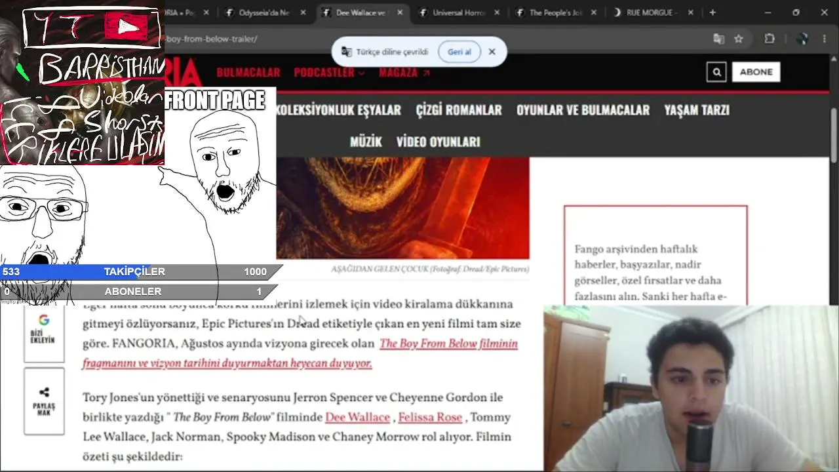This screenshot has width=839, height=472.
Task: Open OYUNLAR VE BULMACALAR category
Action: coord(583,110)
